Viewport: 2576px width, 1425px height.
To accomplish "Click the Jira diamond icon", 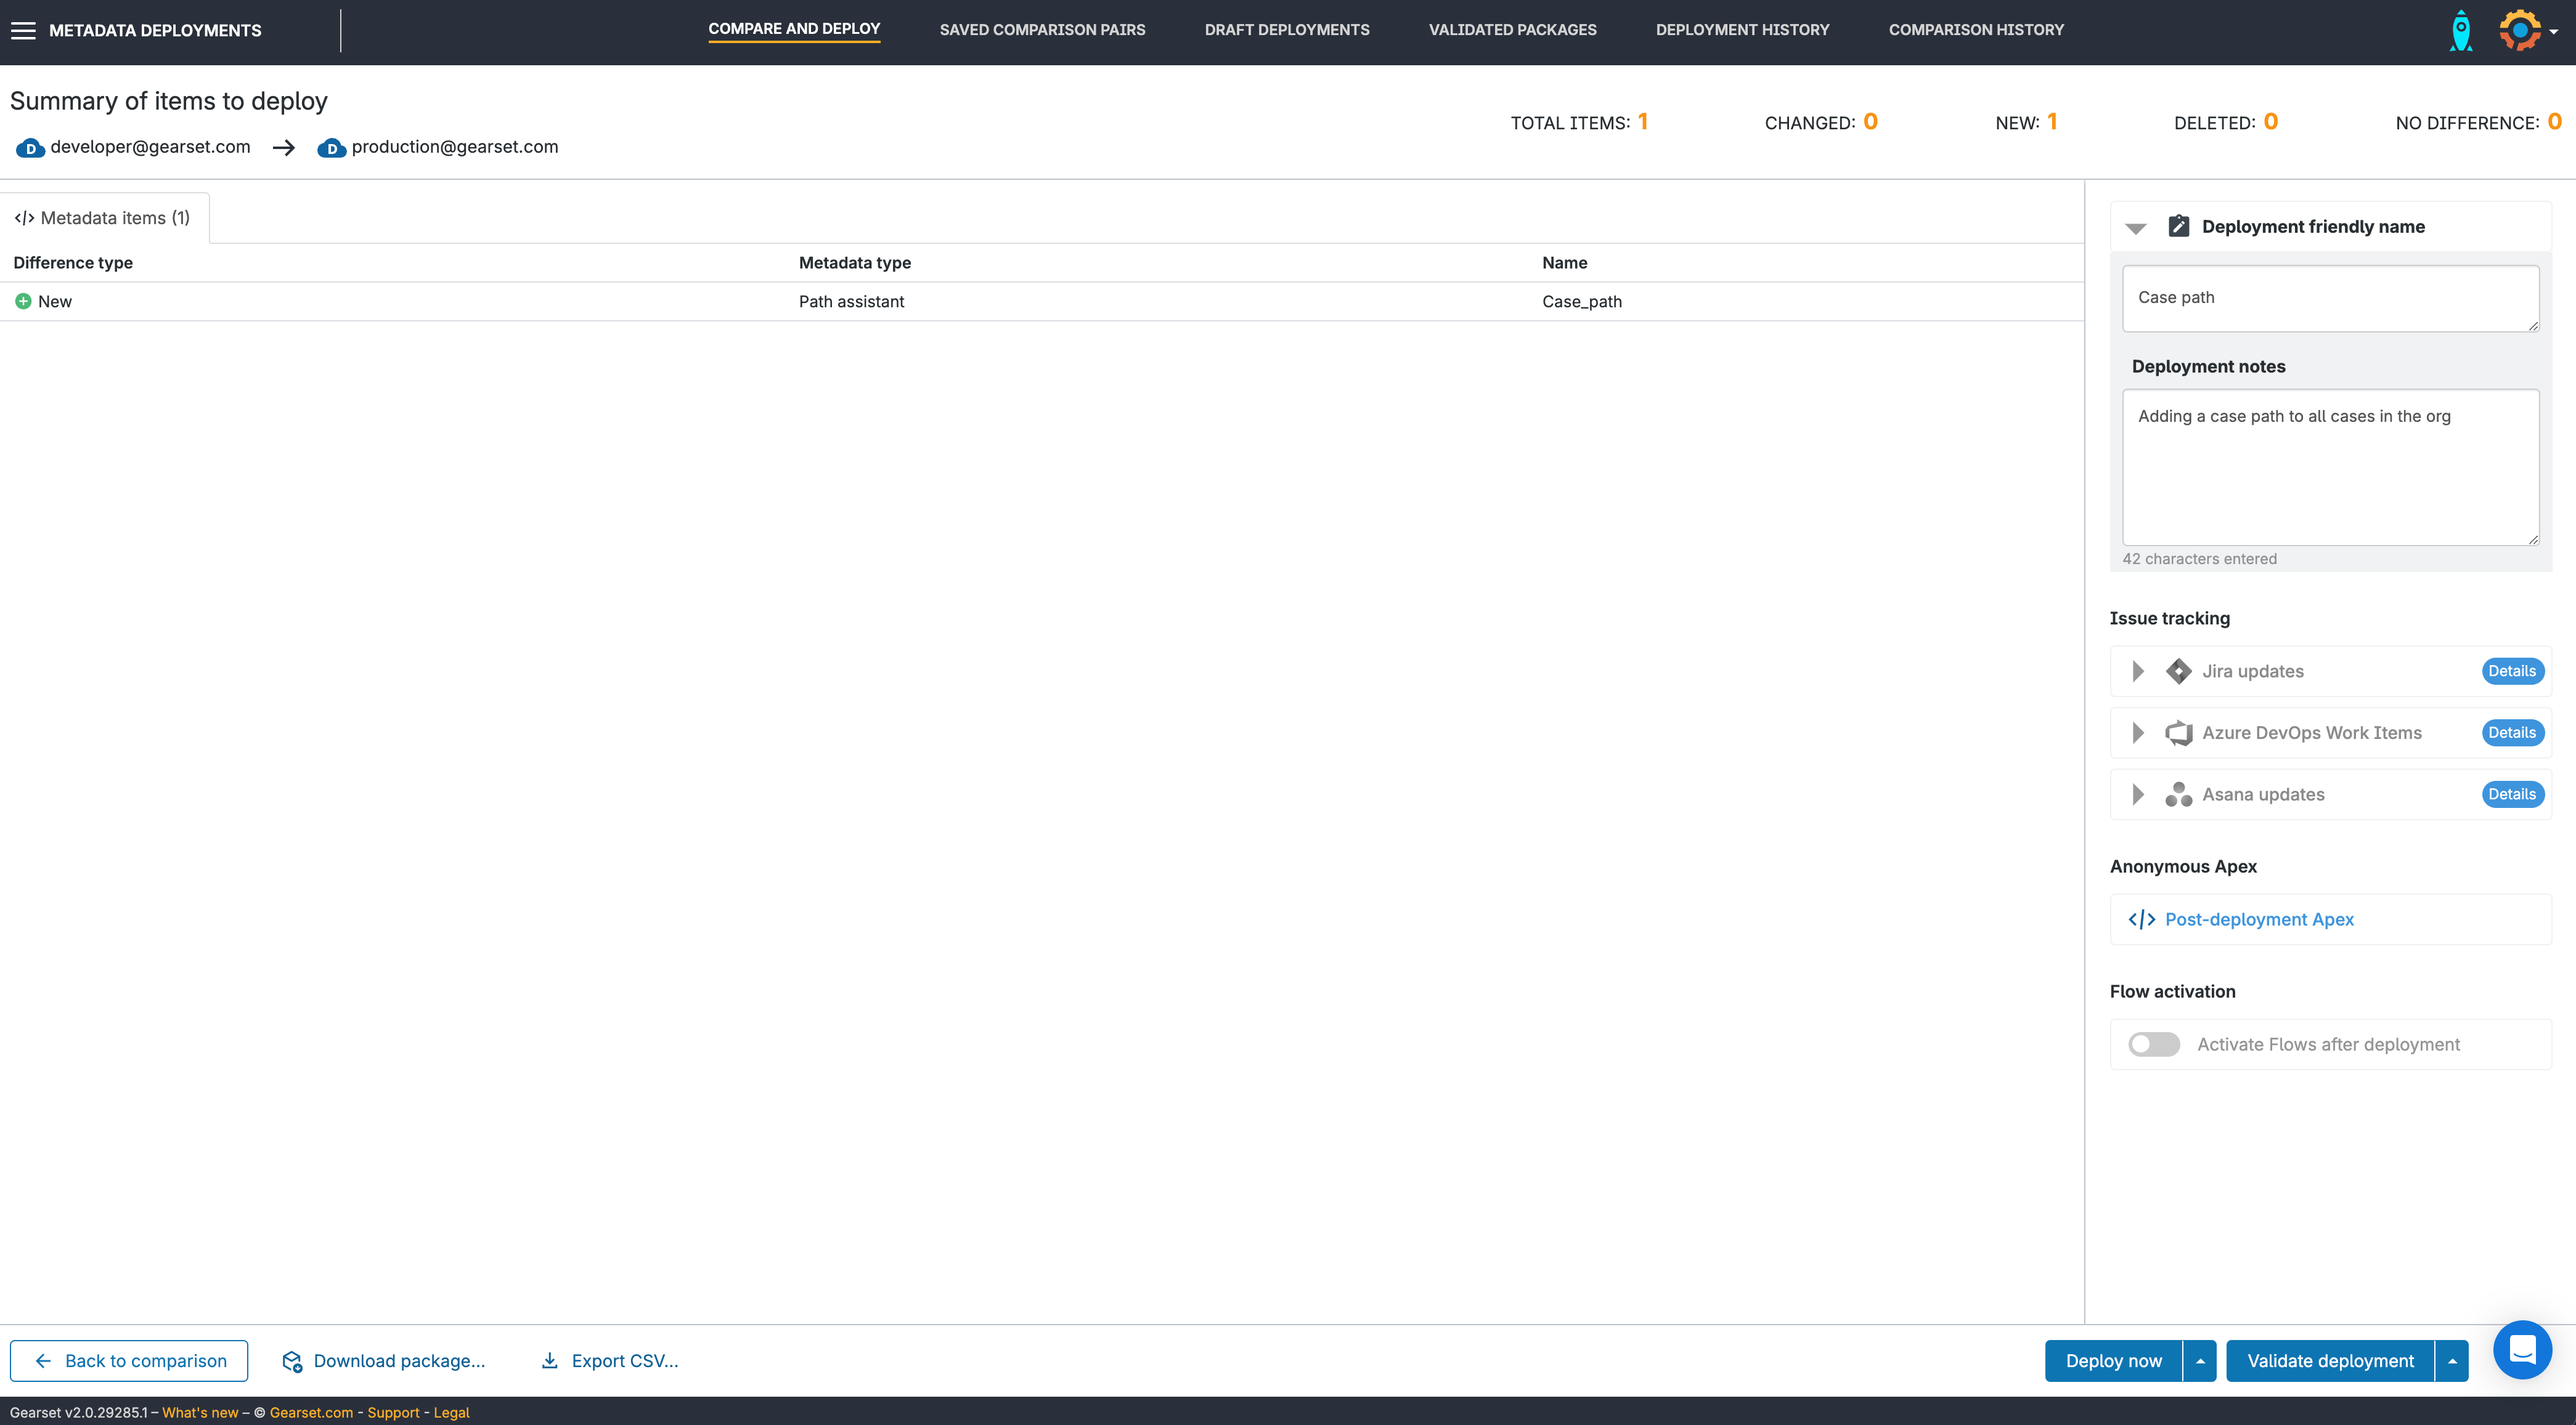I will click(2178, 671).
